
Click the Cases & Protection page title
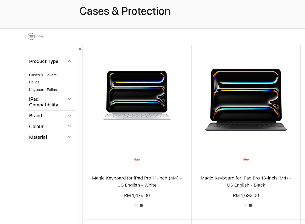click(x=125, y=11)
